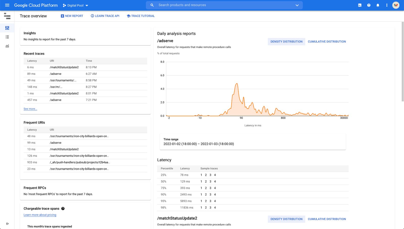Open LEARN TRACE API link

105,16
